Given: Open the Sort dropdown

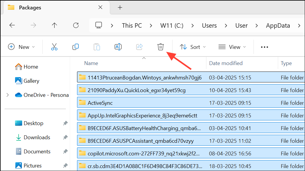Looking at the screenshot, I should pyautogui.click(x=193, y=47).
